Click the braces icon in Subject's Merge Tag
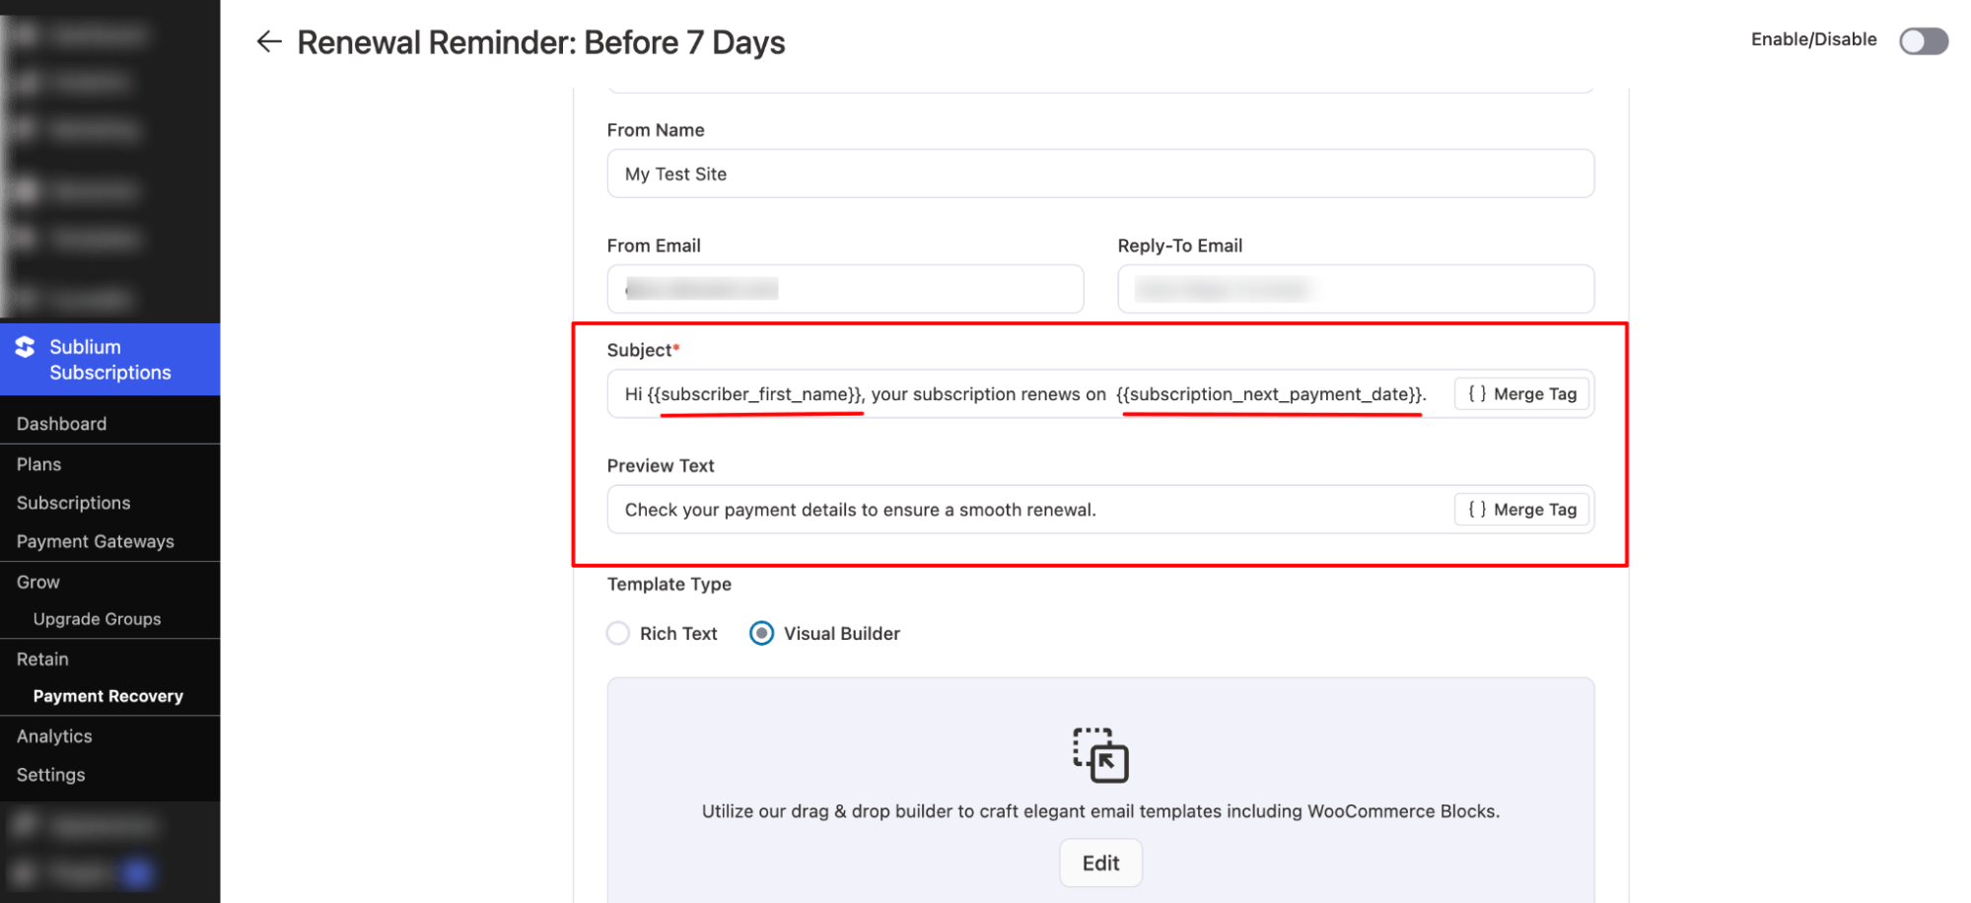The image size is (1971, 903). (x=1476, y=393)
